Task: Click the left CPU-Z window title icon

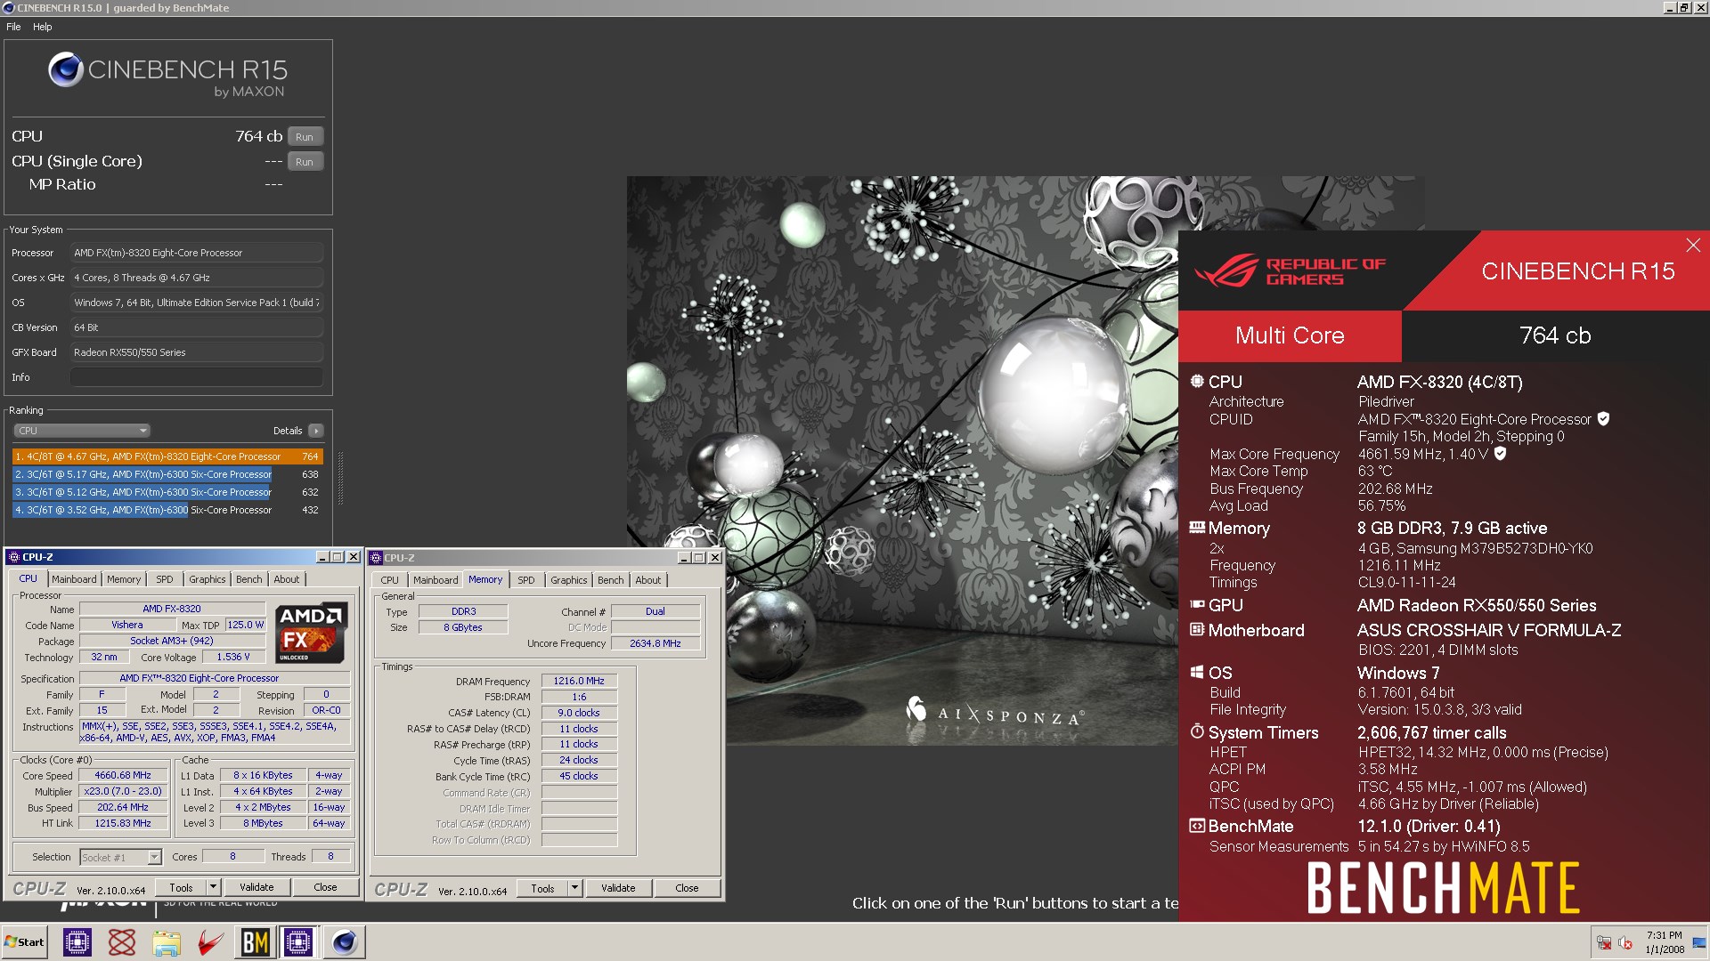Action: pos(13,557)
